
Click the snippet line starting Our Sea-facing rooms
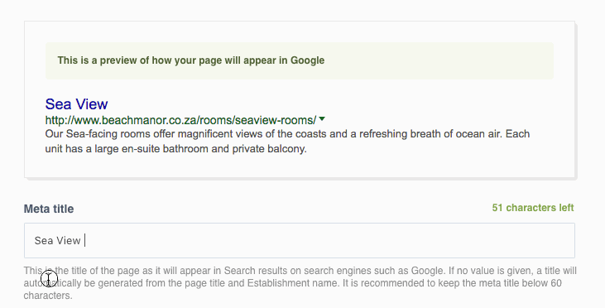(287, 134)
